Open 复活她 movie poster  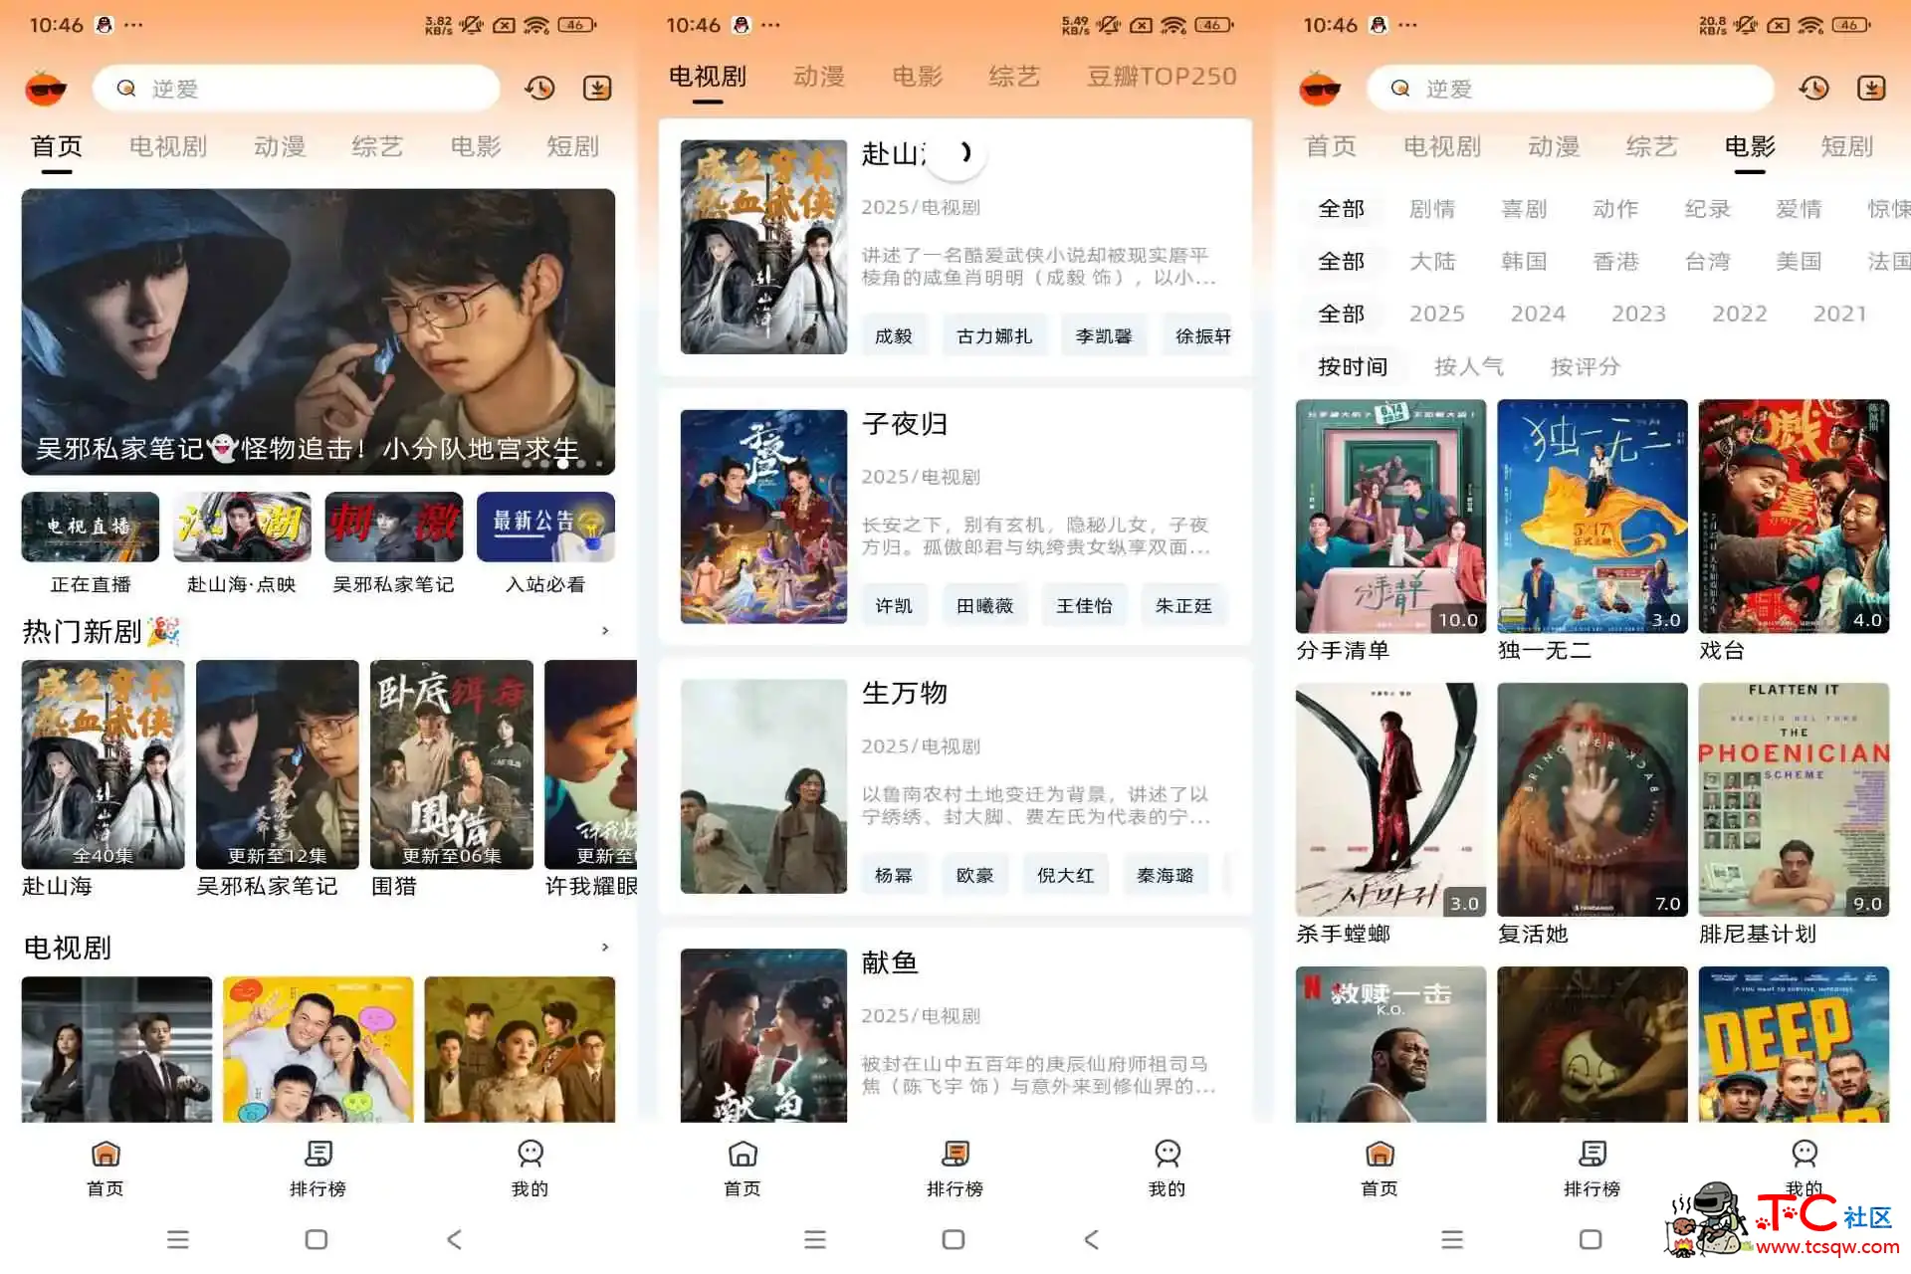1592,799
